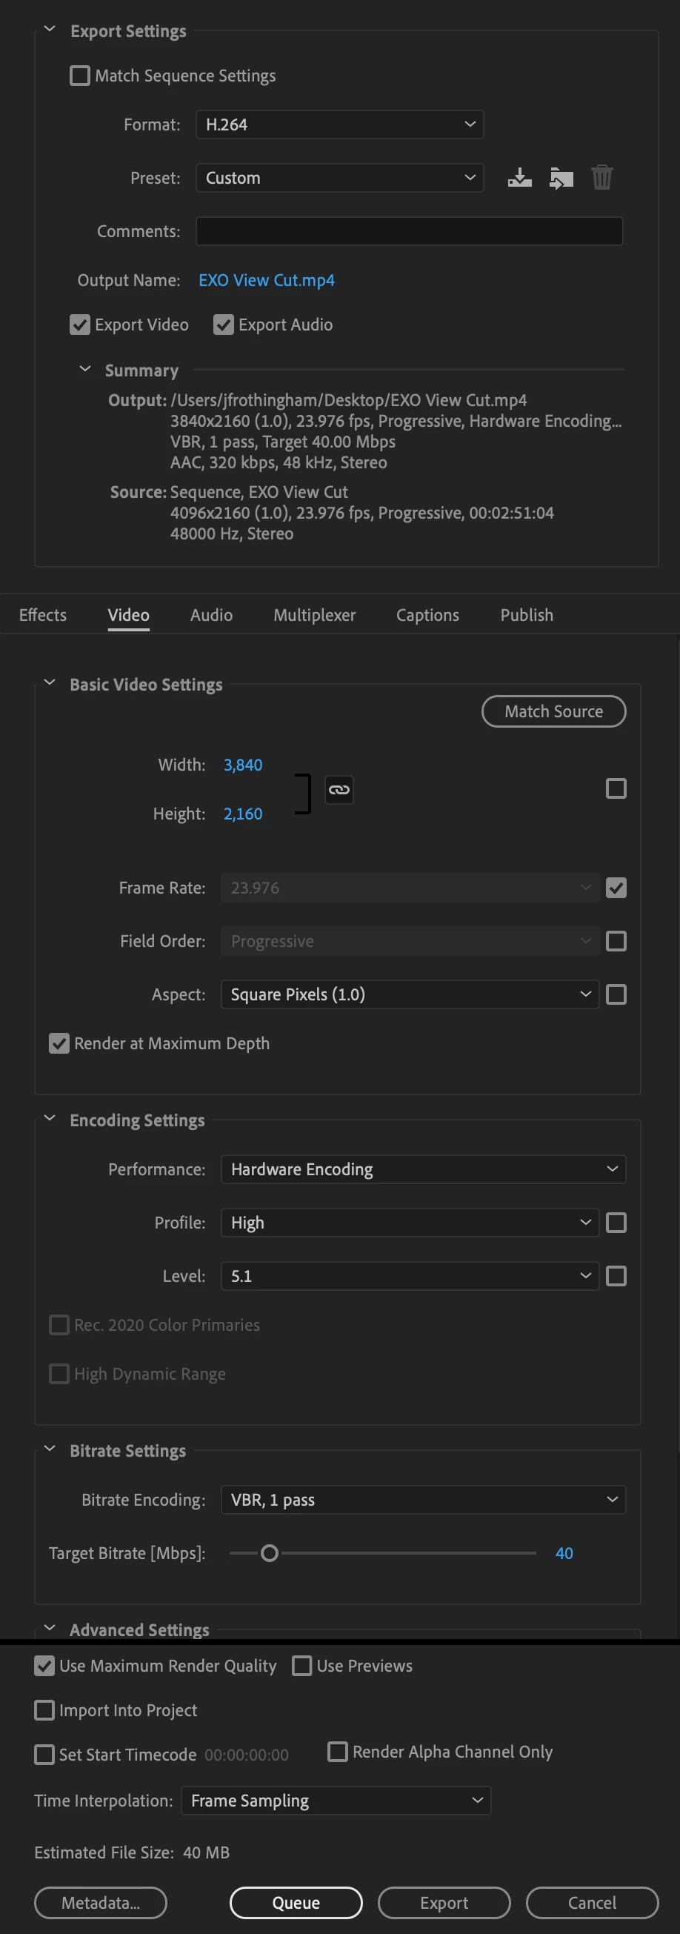Collapse the Export Settings section arrow

[x=50, y=30]
